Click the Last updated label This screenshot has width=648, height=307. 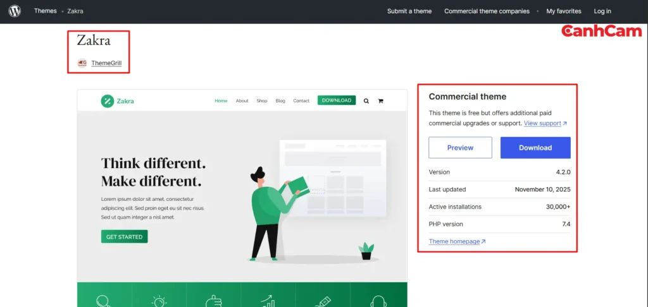(x=447, y=190)
